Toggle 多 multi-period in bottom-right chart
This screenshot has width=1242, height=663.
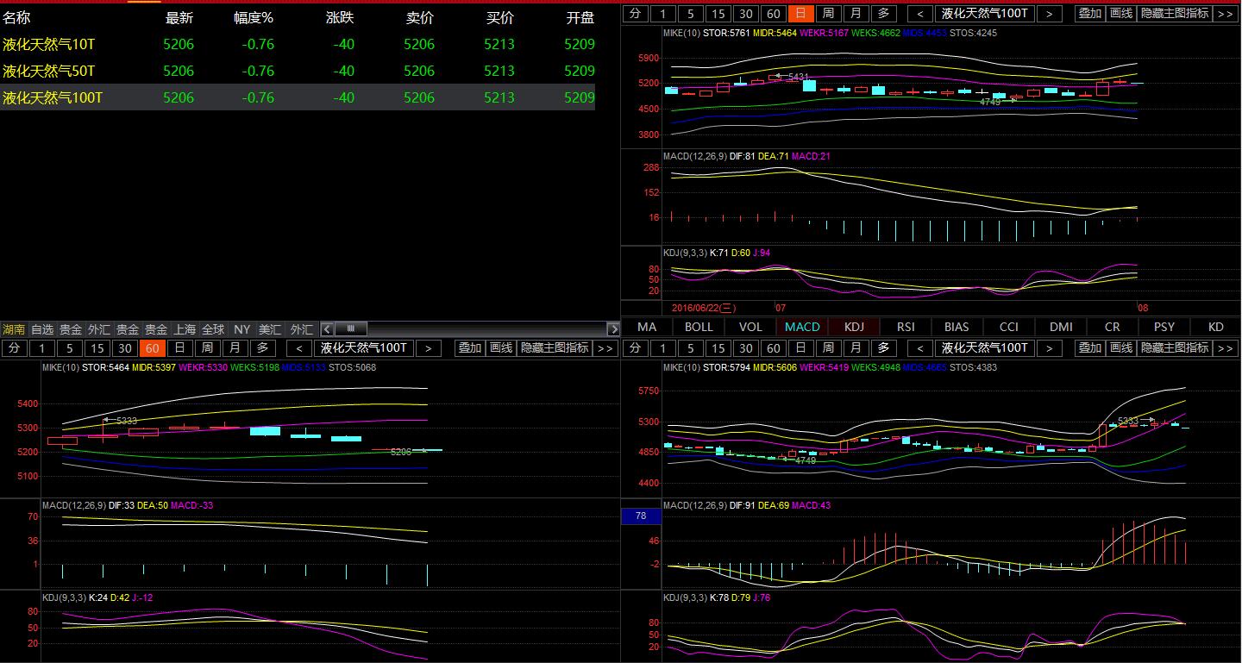click(883, 347)
